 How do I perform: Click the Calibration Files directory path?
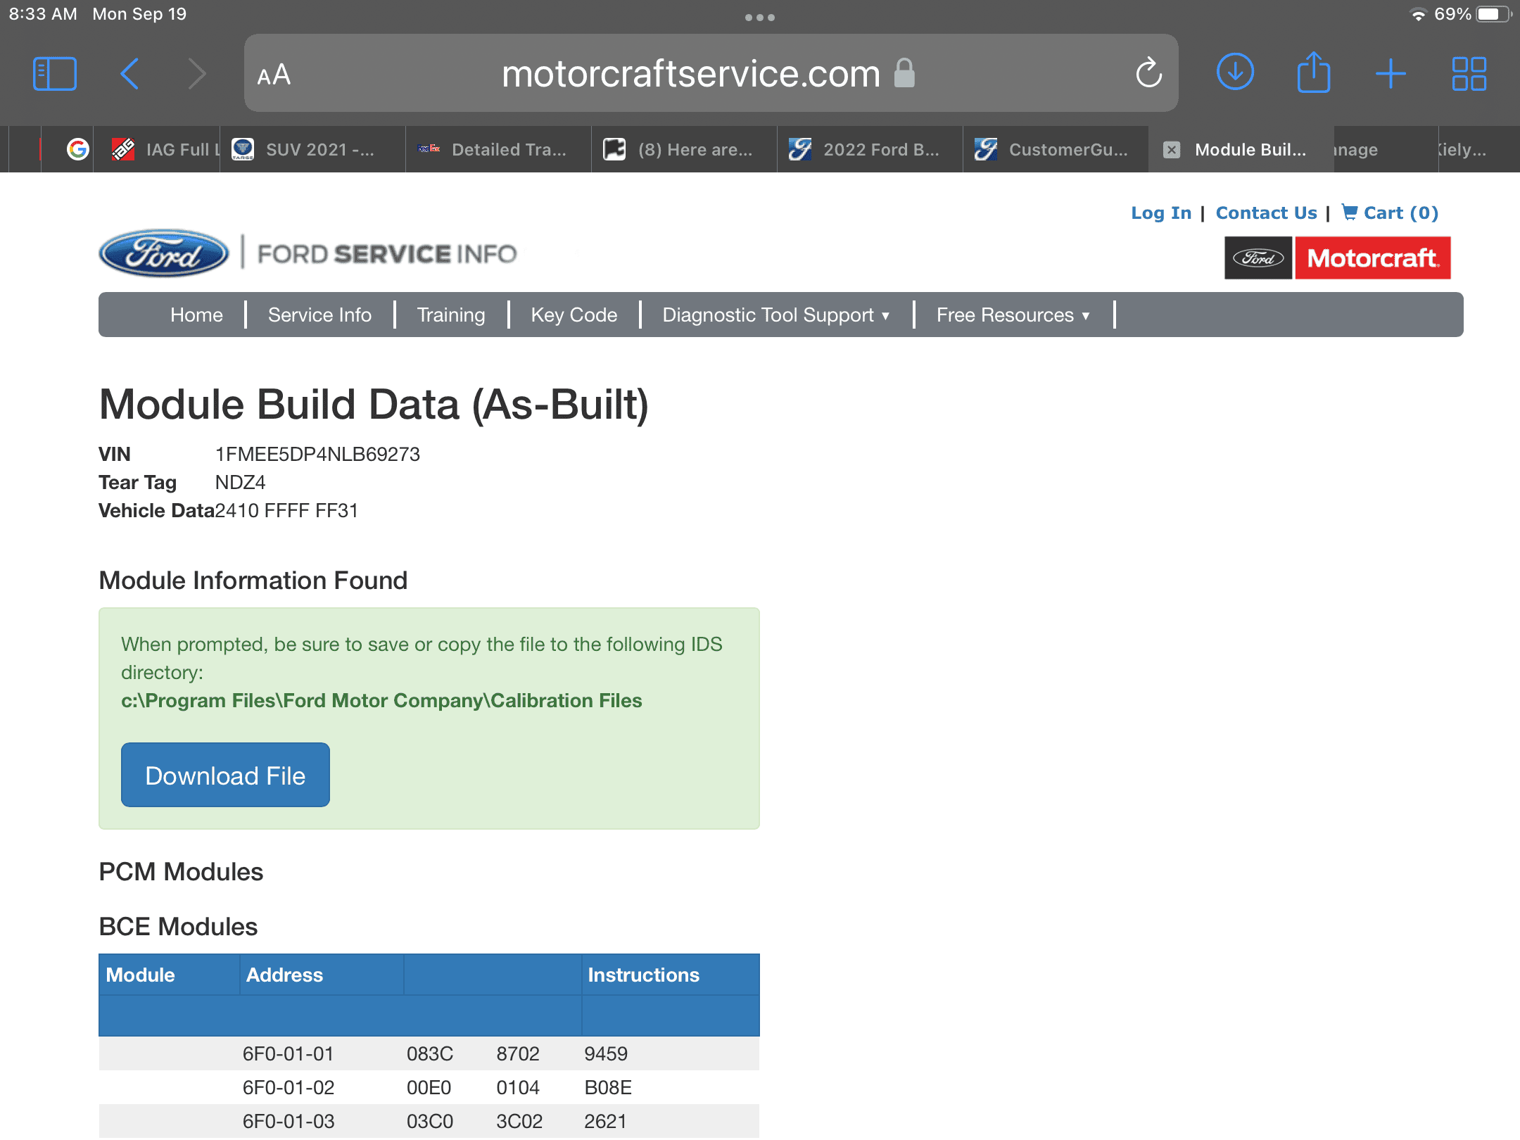(x=381, y=700)
